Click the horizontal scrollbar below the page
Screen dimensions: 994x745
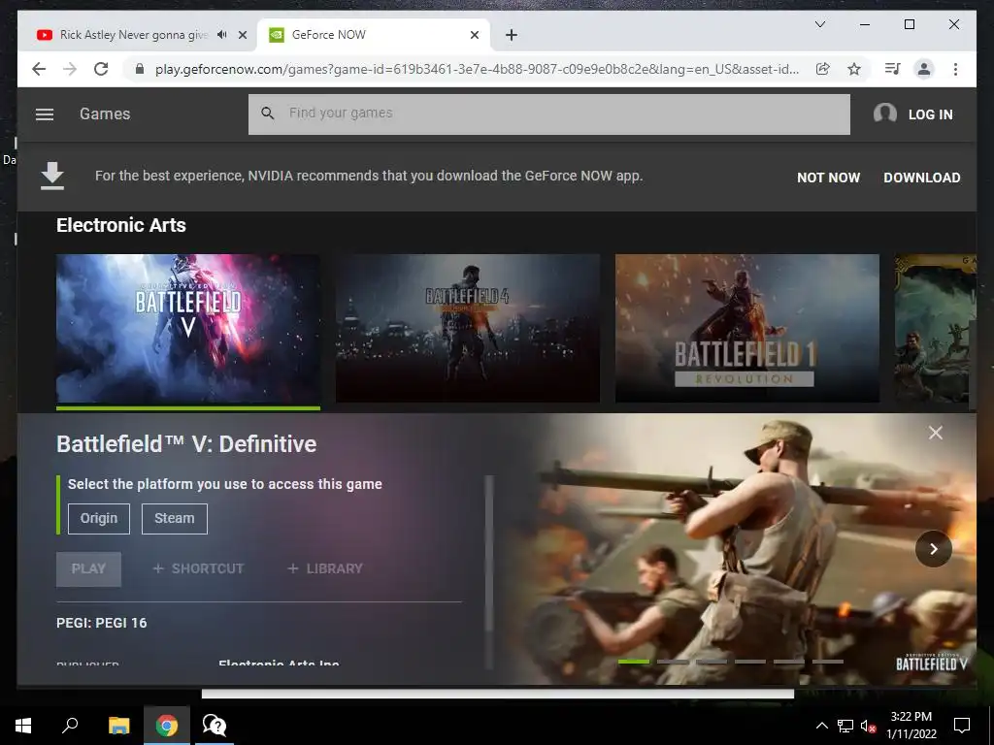coord(498,694)
